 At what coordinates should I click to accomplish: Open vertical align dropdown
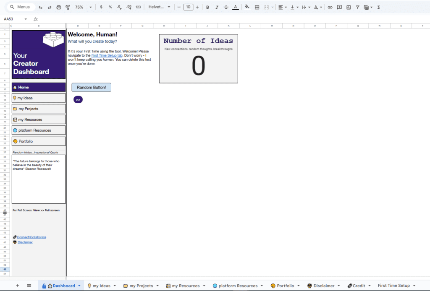tap(294, 8)
